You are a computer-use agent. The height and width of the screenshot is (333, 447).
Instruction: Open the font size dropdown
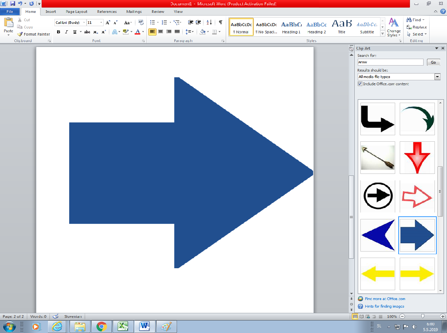(101, 23)
